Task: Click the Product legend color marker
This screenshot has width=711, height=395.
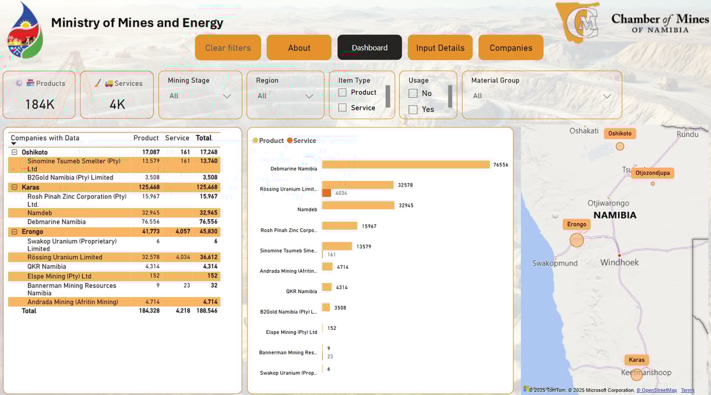Action: pyautogui.click(x=256, y=141)
